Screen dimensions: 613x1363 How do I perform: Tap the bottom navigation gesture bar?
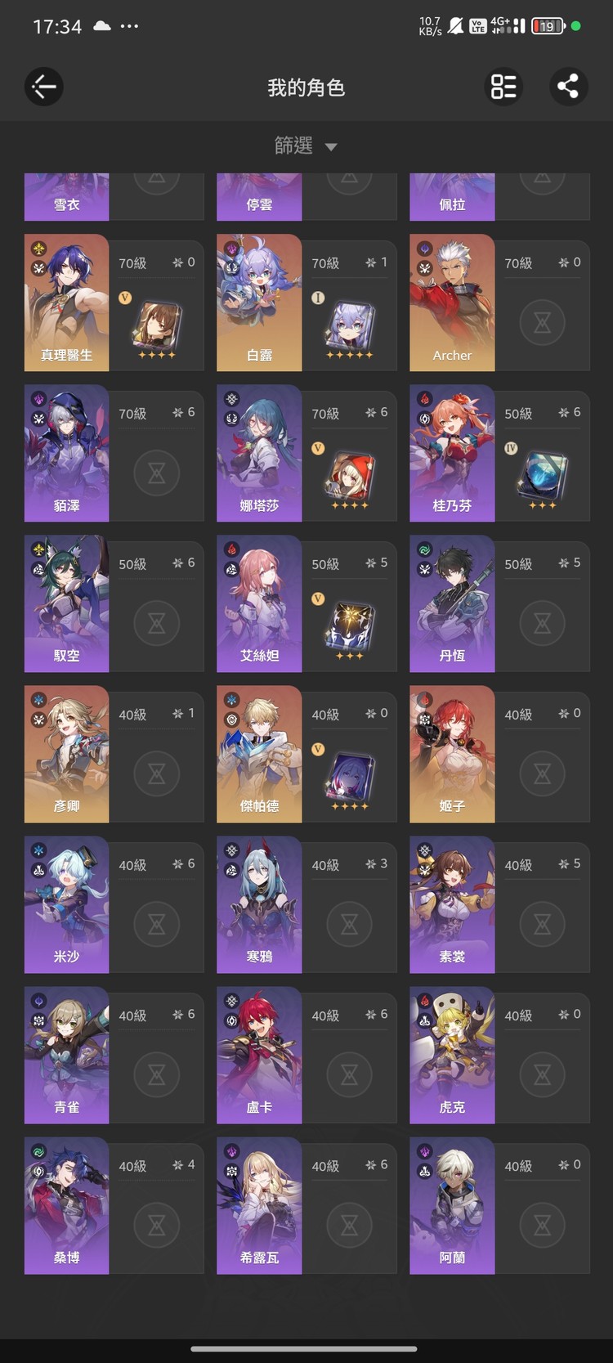click(x=304, y=1349)
